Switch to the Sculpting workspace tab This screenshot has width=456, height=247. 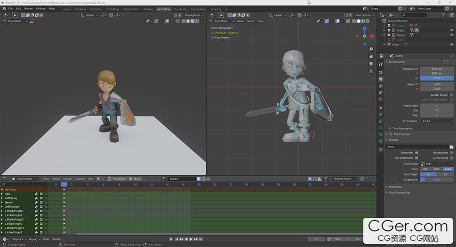96,9
